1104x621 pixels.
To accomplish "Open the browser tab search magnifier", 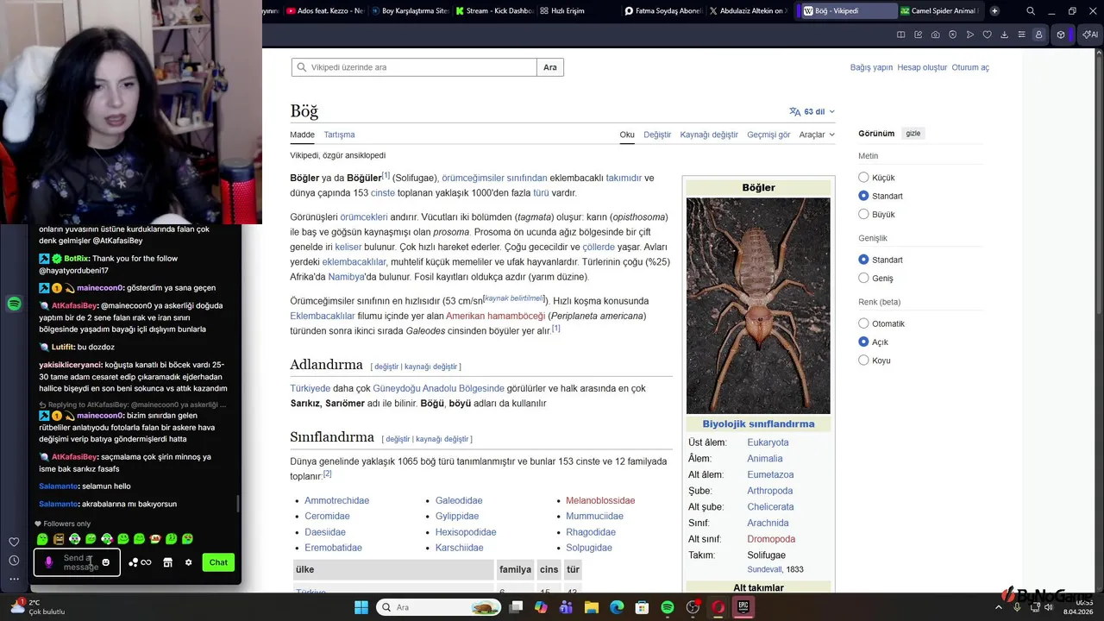I will [x=1031, y=11].
